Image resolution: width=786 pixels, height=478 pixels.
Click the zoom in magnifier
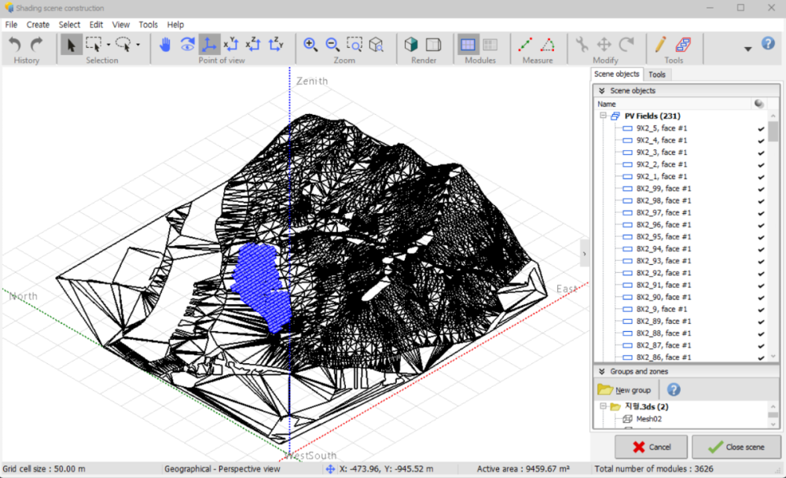coord(310,45)
